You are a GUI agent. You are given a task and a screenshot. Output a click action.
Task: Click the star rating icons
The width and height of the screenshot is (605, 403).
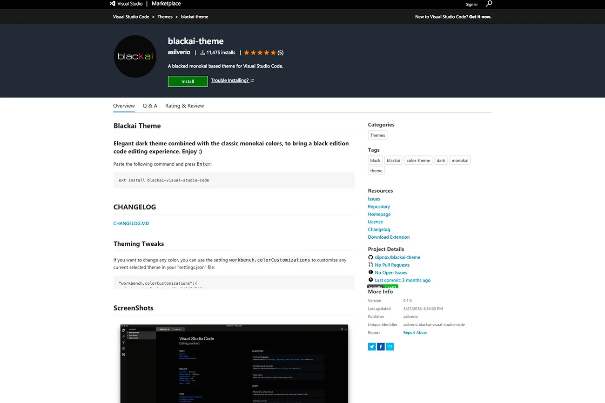[260, 53]
